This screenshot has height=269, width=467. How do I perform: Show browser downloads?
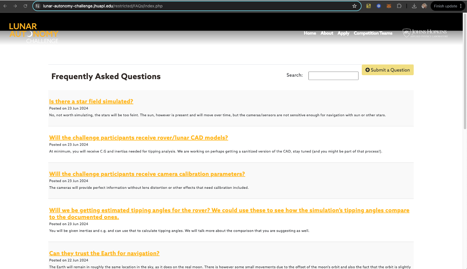(414, 6)
